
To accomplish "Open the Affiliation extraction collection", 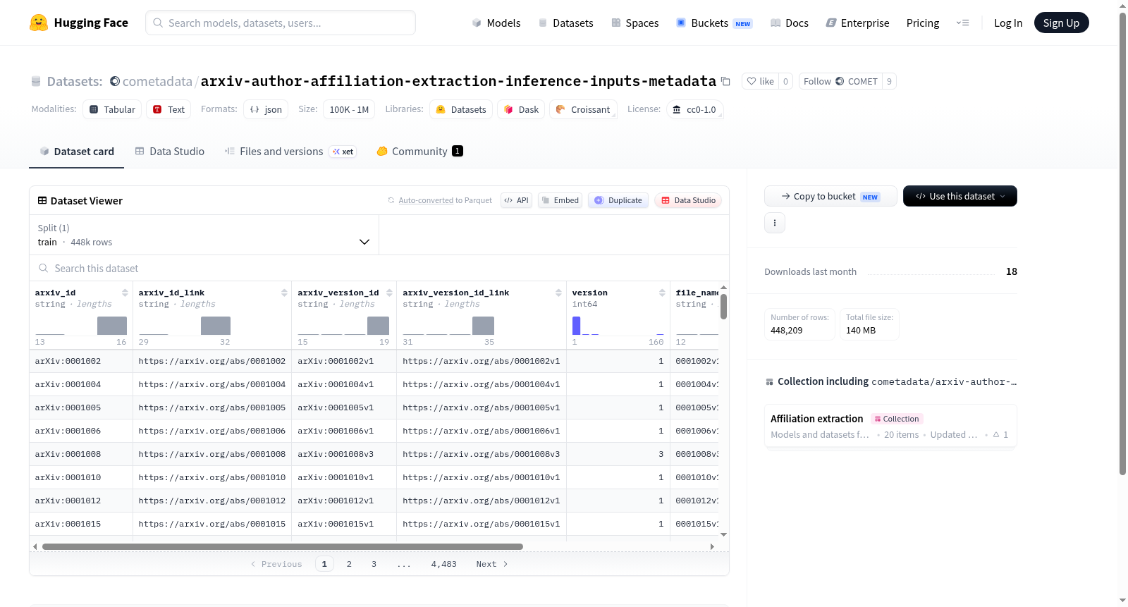I will tap(816, 419).
